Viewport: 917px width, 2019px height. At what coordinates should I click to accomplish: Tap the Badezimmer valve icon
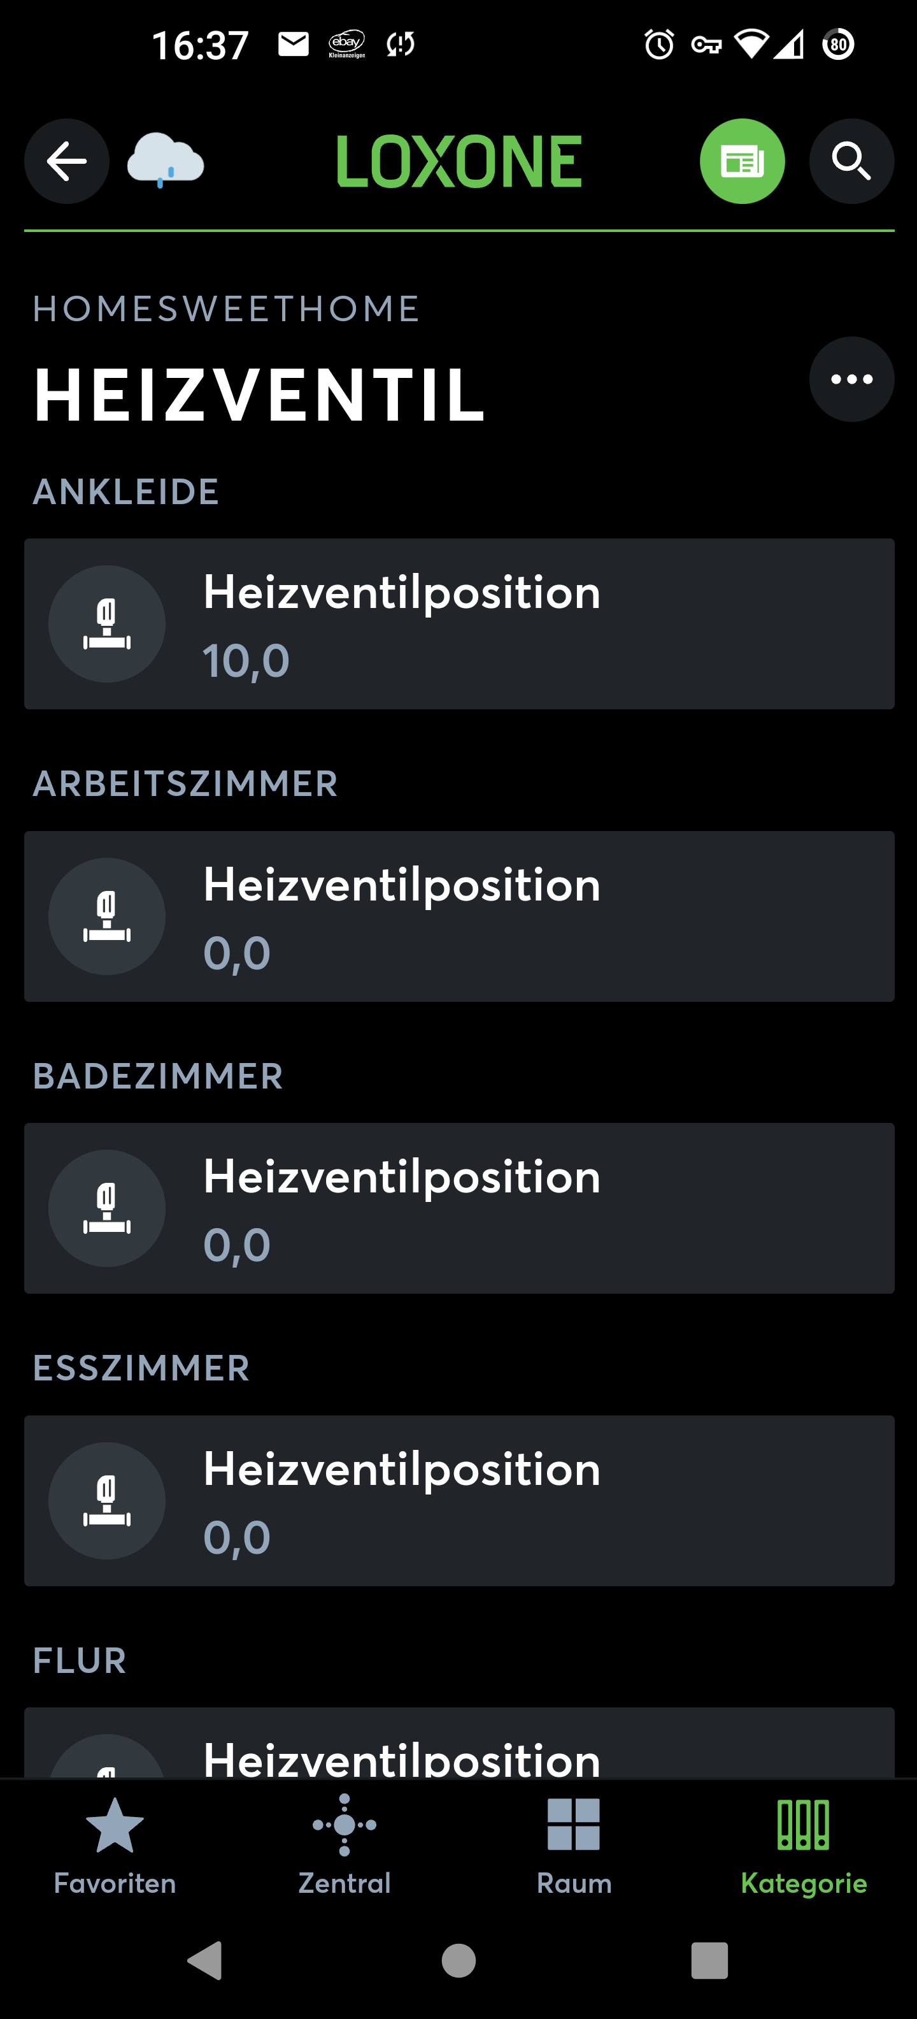[107, 1208]
